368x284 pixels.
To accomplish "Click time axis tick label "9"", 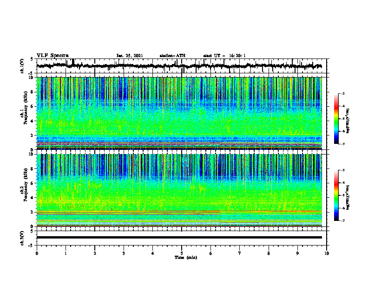I will tap(297, 253).
